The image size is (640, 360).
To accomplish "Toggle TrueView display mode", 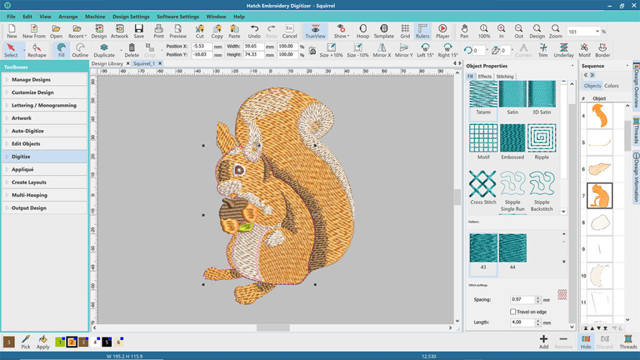I will click(315, 31).
